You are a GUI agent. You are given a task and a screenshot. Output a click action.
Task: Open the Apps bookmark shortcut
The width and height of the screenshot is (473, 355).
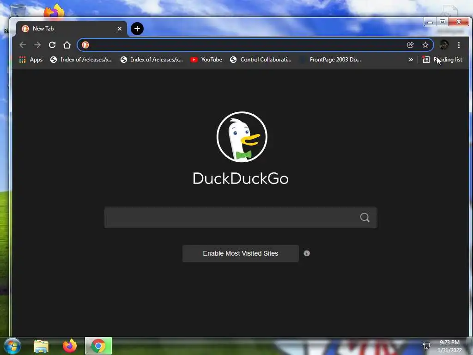(x=31, y=60)
